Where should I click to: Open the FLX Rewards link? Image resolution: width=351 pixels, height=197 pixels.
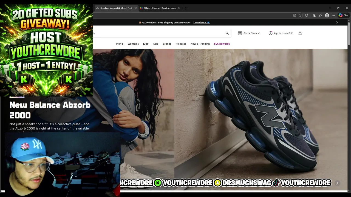point(222,44)
